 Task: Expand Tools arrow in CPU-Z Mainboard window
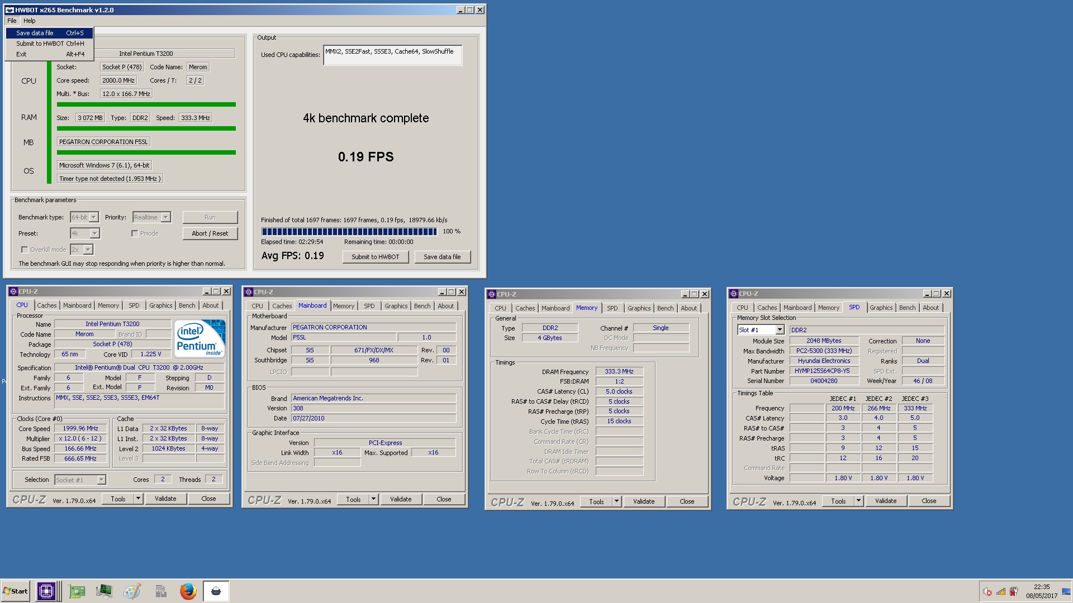tap(374, 499)
